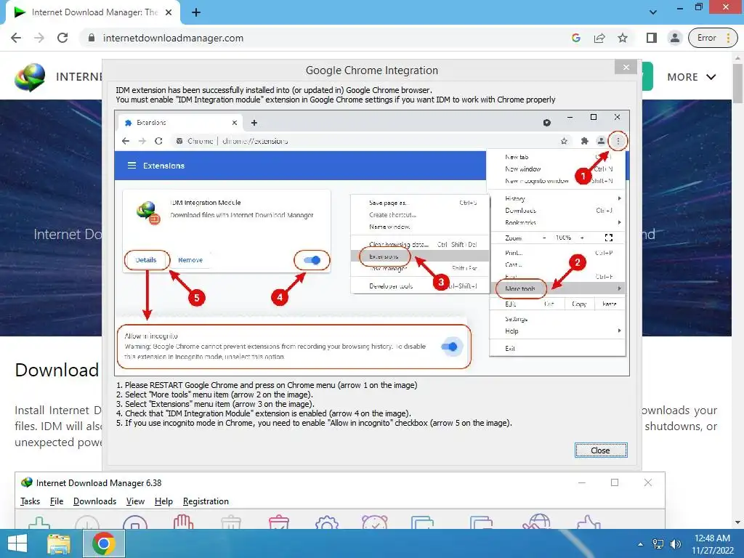Click the Close button in Chrome Integration dialog
This screenshot has height=558, width=744.
(x=601, y=450)
